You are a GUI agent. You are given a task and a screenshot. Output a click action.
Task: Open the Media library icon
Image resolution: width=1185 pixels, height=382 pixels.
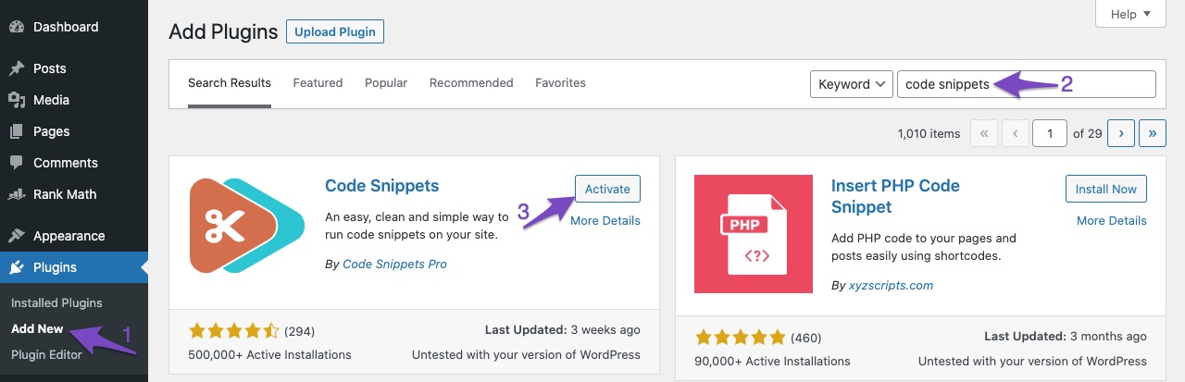click(17, 100)
